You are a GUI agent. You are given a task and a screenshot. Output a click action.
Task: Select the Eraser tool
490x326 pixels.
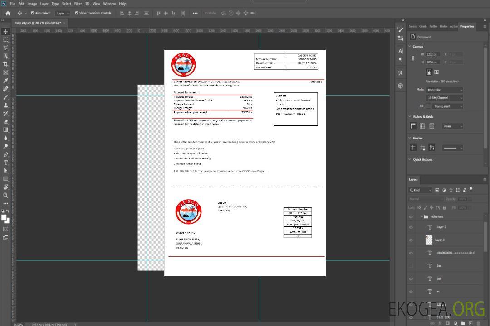tap(5, 122)
